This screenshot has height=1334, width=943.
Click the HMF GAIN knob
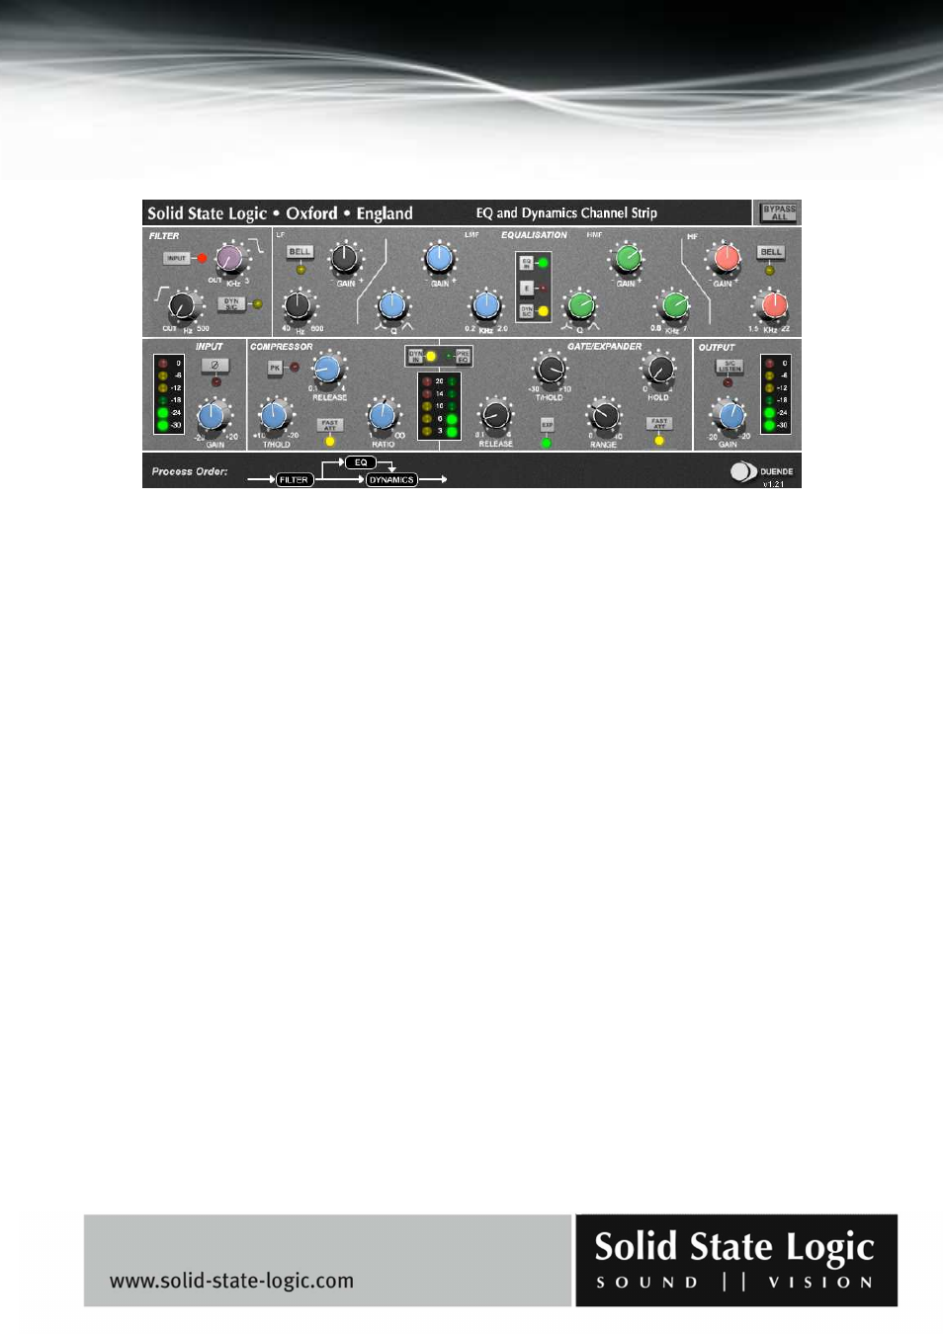pos(628,259)
